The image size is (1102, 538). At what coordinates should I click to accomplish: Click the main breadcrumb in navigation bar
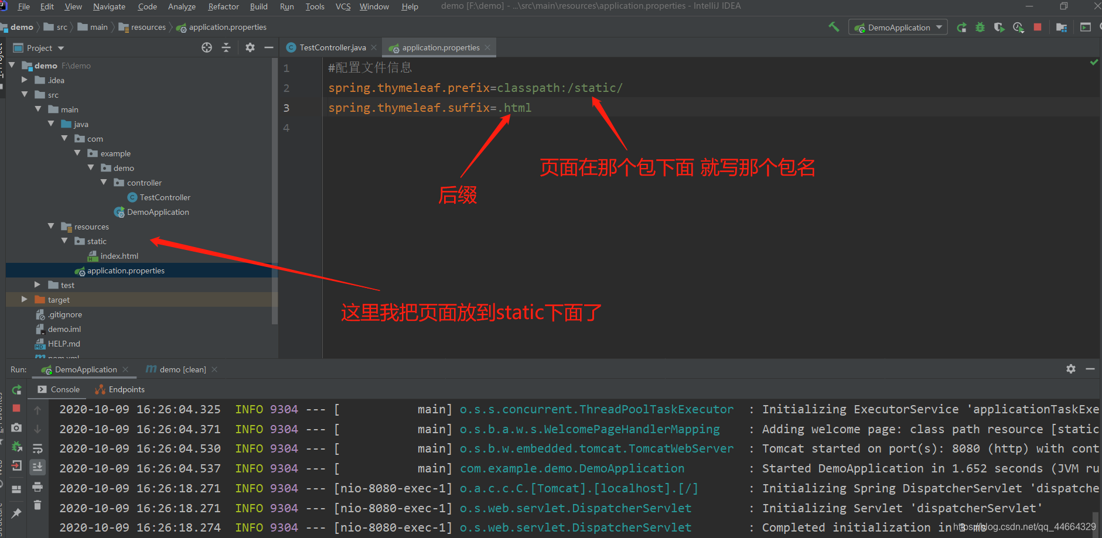pos(93,27)
